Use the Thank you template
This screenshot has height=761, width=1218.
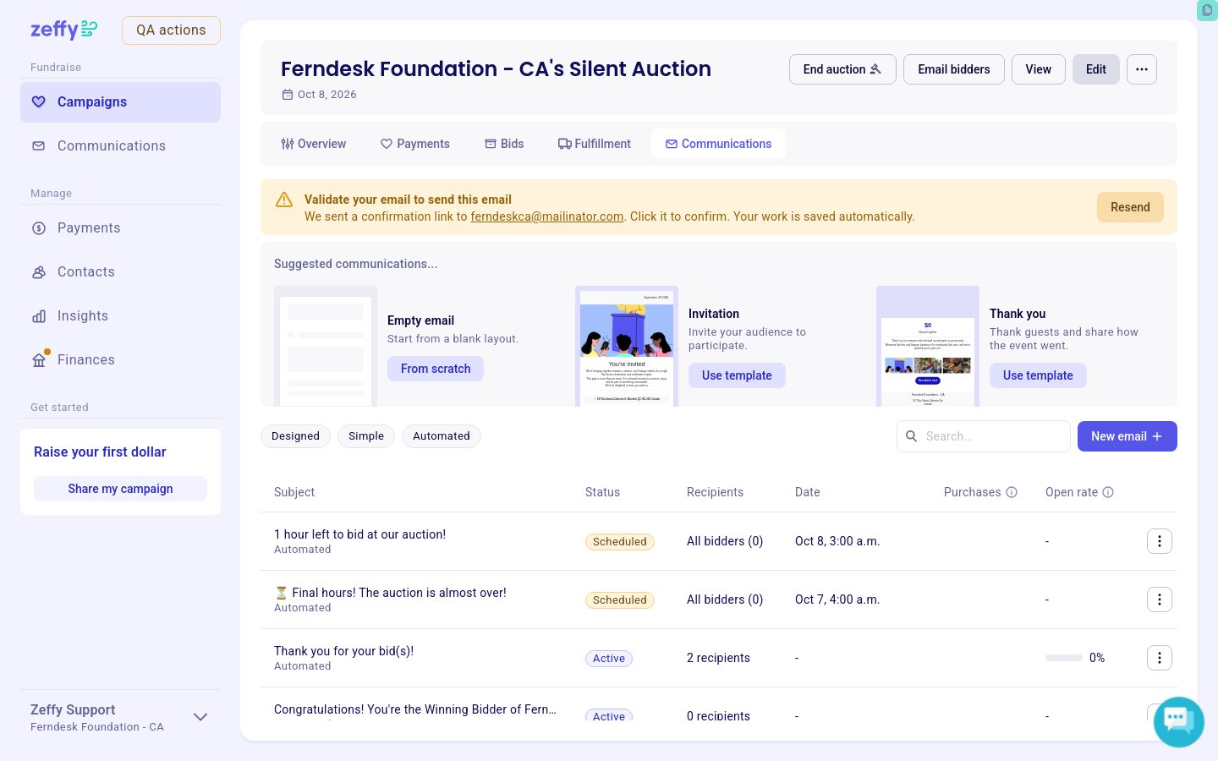1038,375
